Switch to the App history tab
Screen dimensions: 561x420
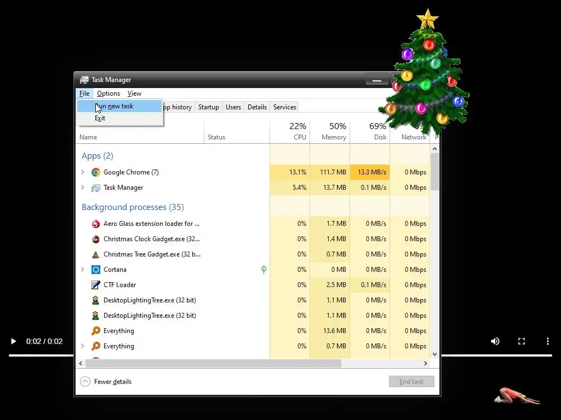178,107
